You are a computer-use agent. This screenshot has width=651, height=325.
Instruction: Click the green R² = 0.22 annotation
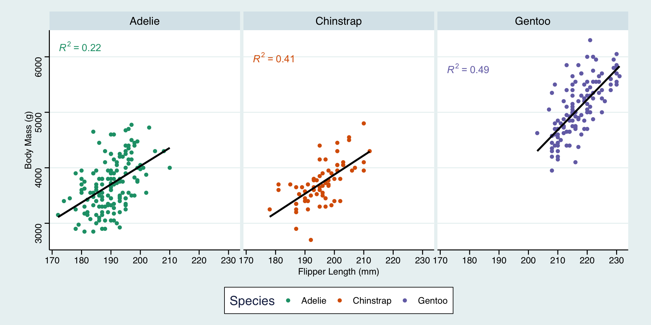coord(80,47)
